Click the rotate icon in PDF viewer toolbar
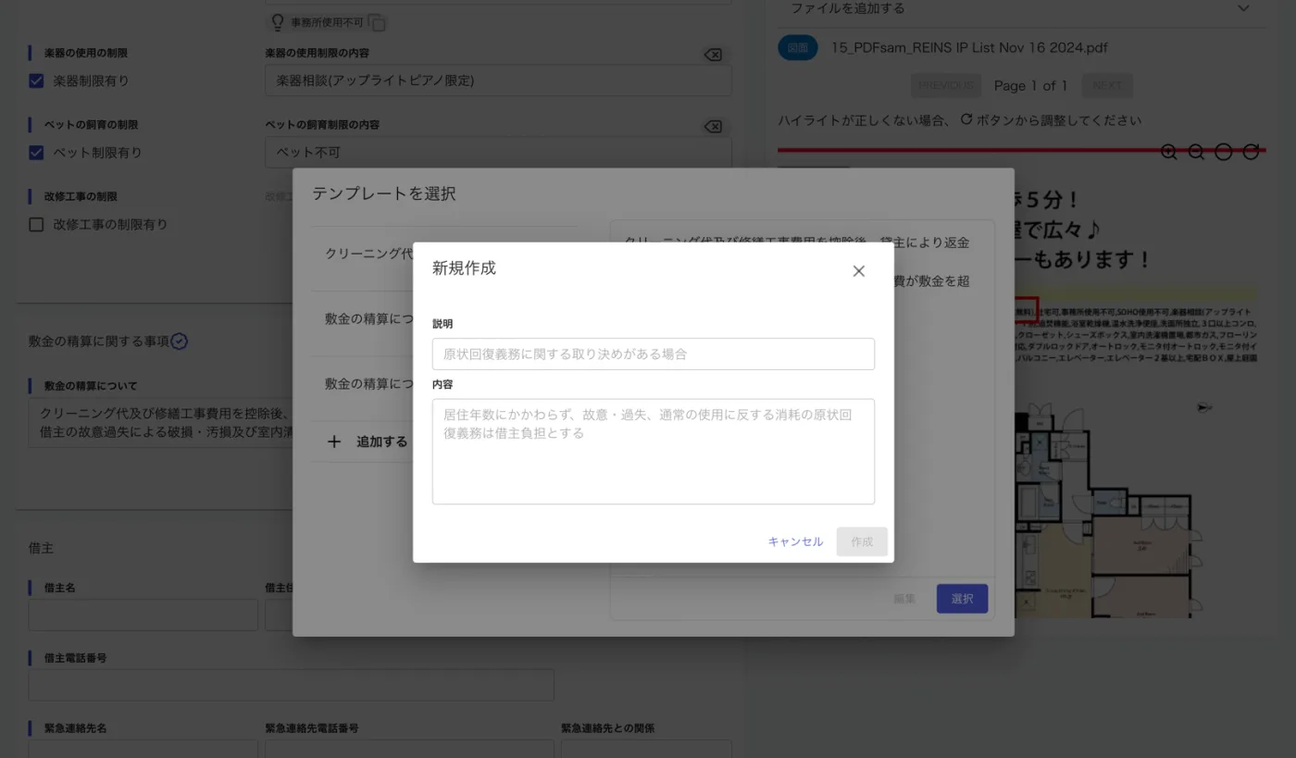This screenshot has width=1296, height=758. click(1251, 152)
